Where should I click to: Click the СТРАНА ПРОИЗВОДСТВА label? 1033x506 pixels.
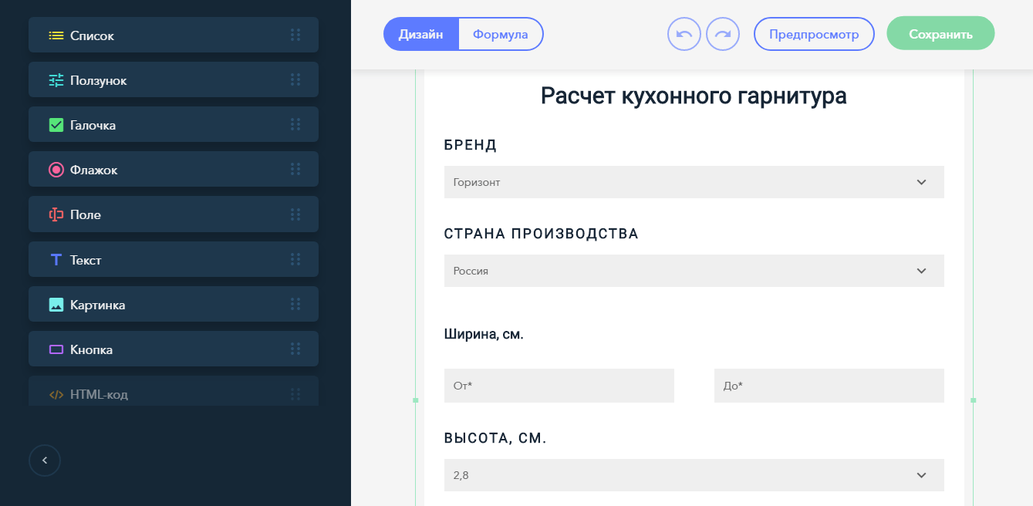tap(542, 234)
